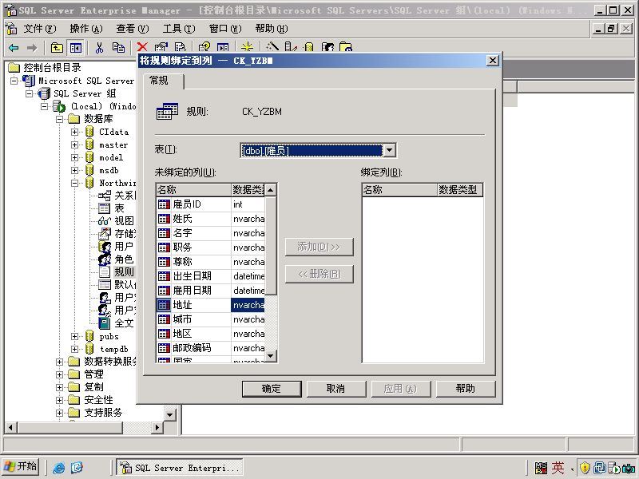Open the 表 table dropdown list
Viewport: 639px width, 479px height.
(390, 150)
